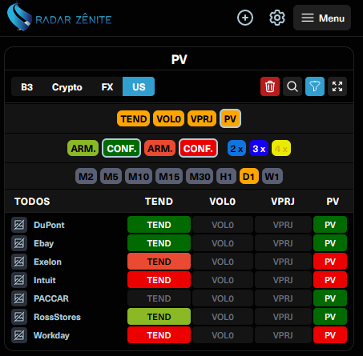Choose the M15 timeframe
The image size is (363, 356).
coord(169,176)
